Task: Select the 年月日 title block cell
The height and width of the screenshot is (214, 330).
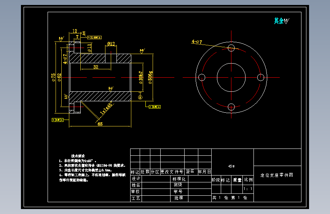Action: coord(204,172)
